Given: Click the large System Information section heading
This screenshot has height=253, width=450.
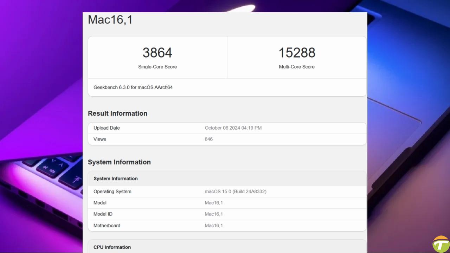Looking at the screenshot, I should pos(119,162).
